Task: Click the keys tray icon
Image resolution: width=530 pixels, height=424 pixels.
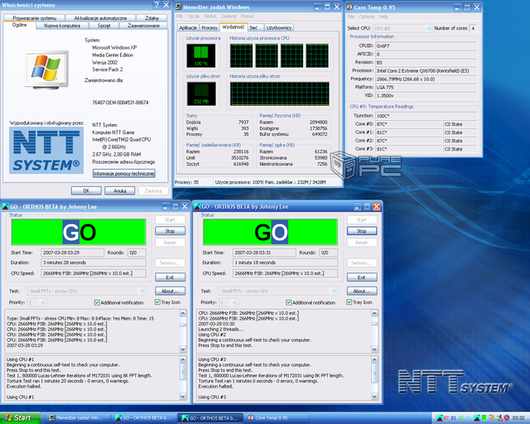Action: (x=492, y=418)
